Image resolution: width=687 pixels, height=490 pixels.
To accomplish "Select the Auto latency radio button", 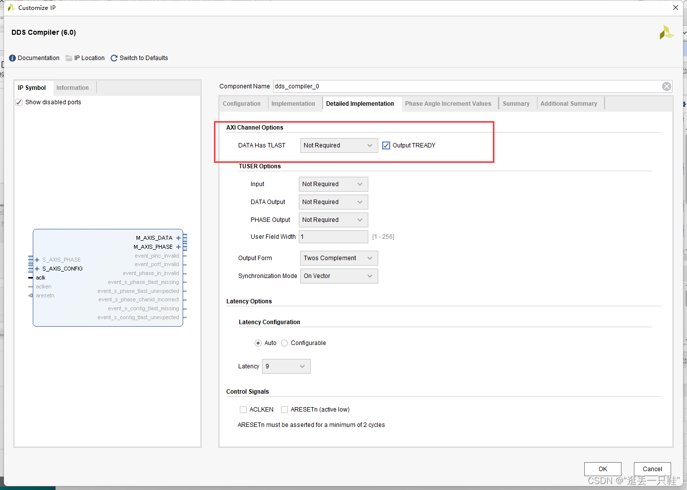I will (258, 343).
